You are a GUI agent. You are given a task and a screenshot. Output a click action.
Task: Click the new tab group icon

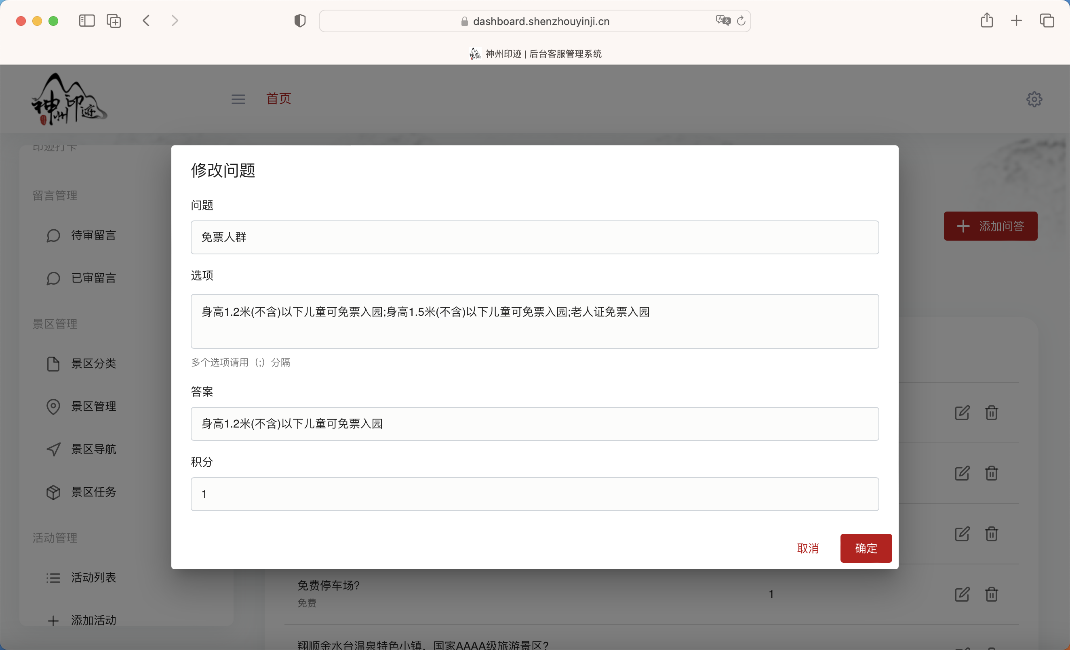click(x=114, y=21)
